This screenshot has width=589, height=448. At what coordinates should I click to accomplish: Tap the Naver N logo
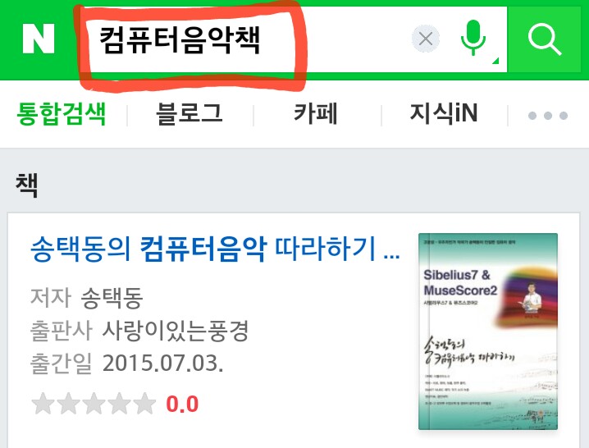pos(39,39)
